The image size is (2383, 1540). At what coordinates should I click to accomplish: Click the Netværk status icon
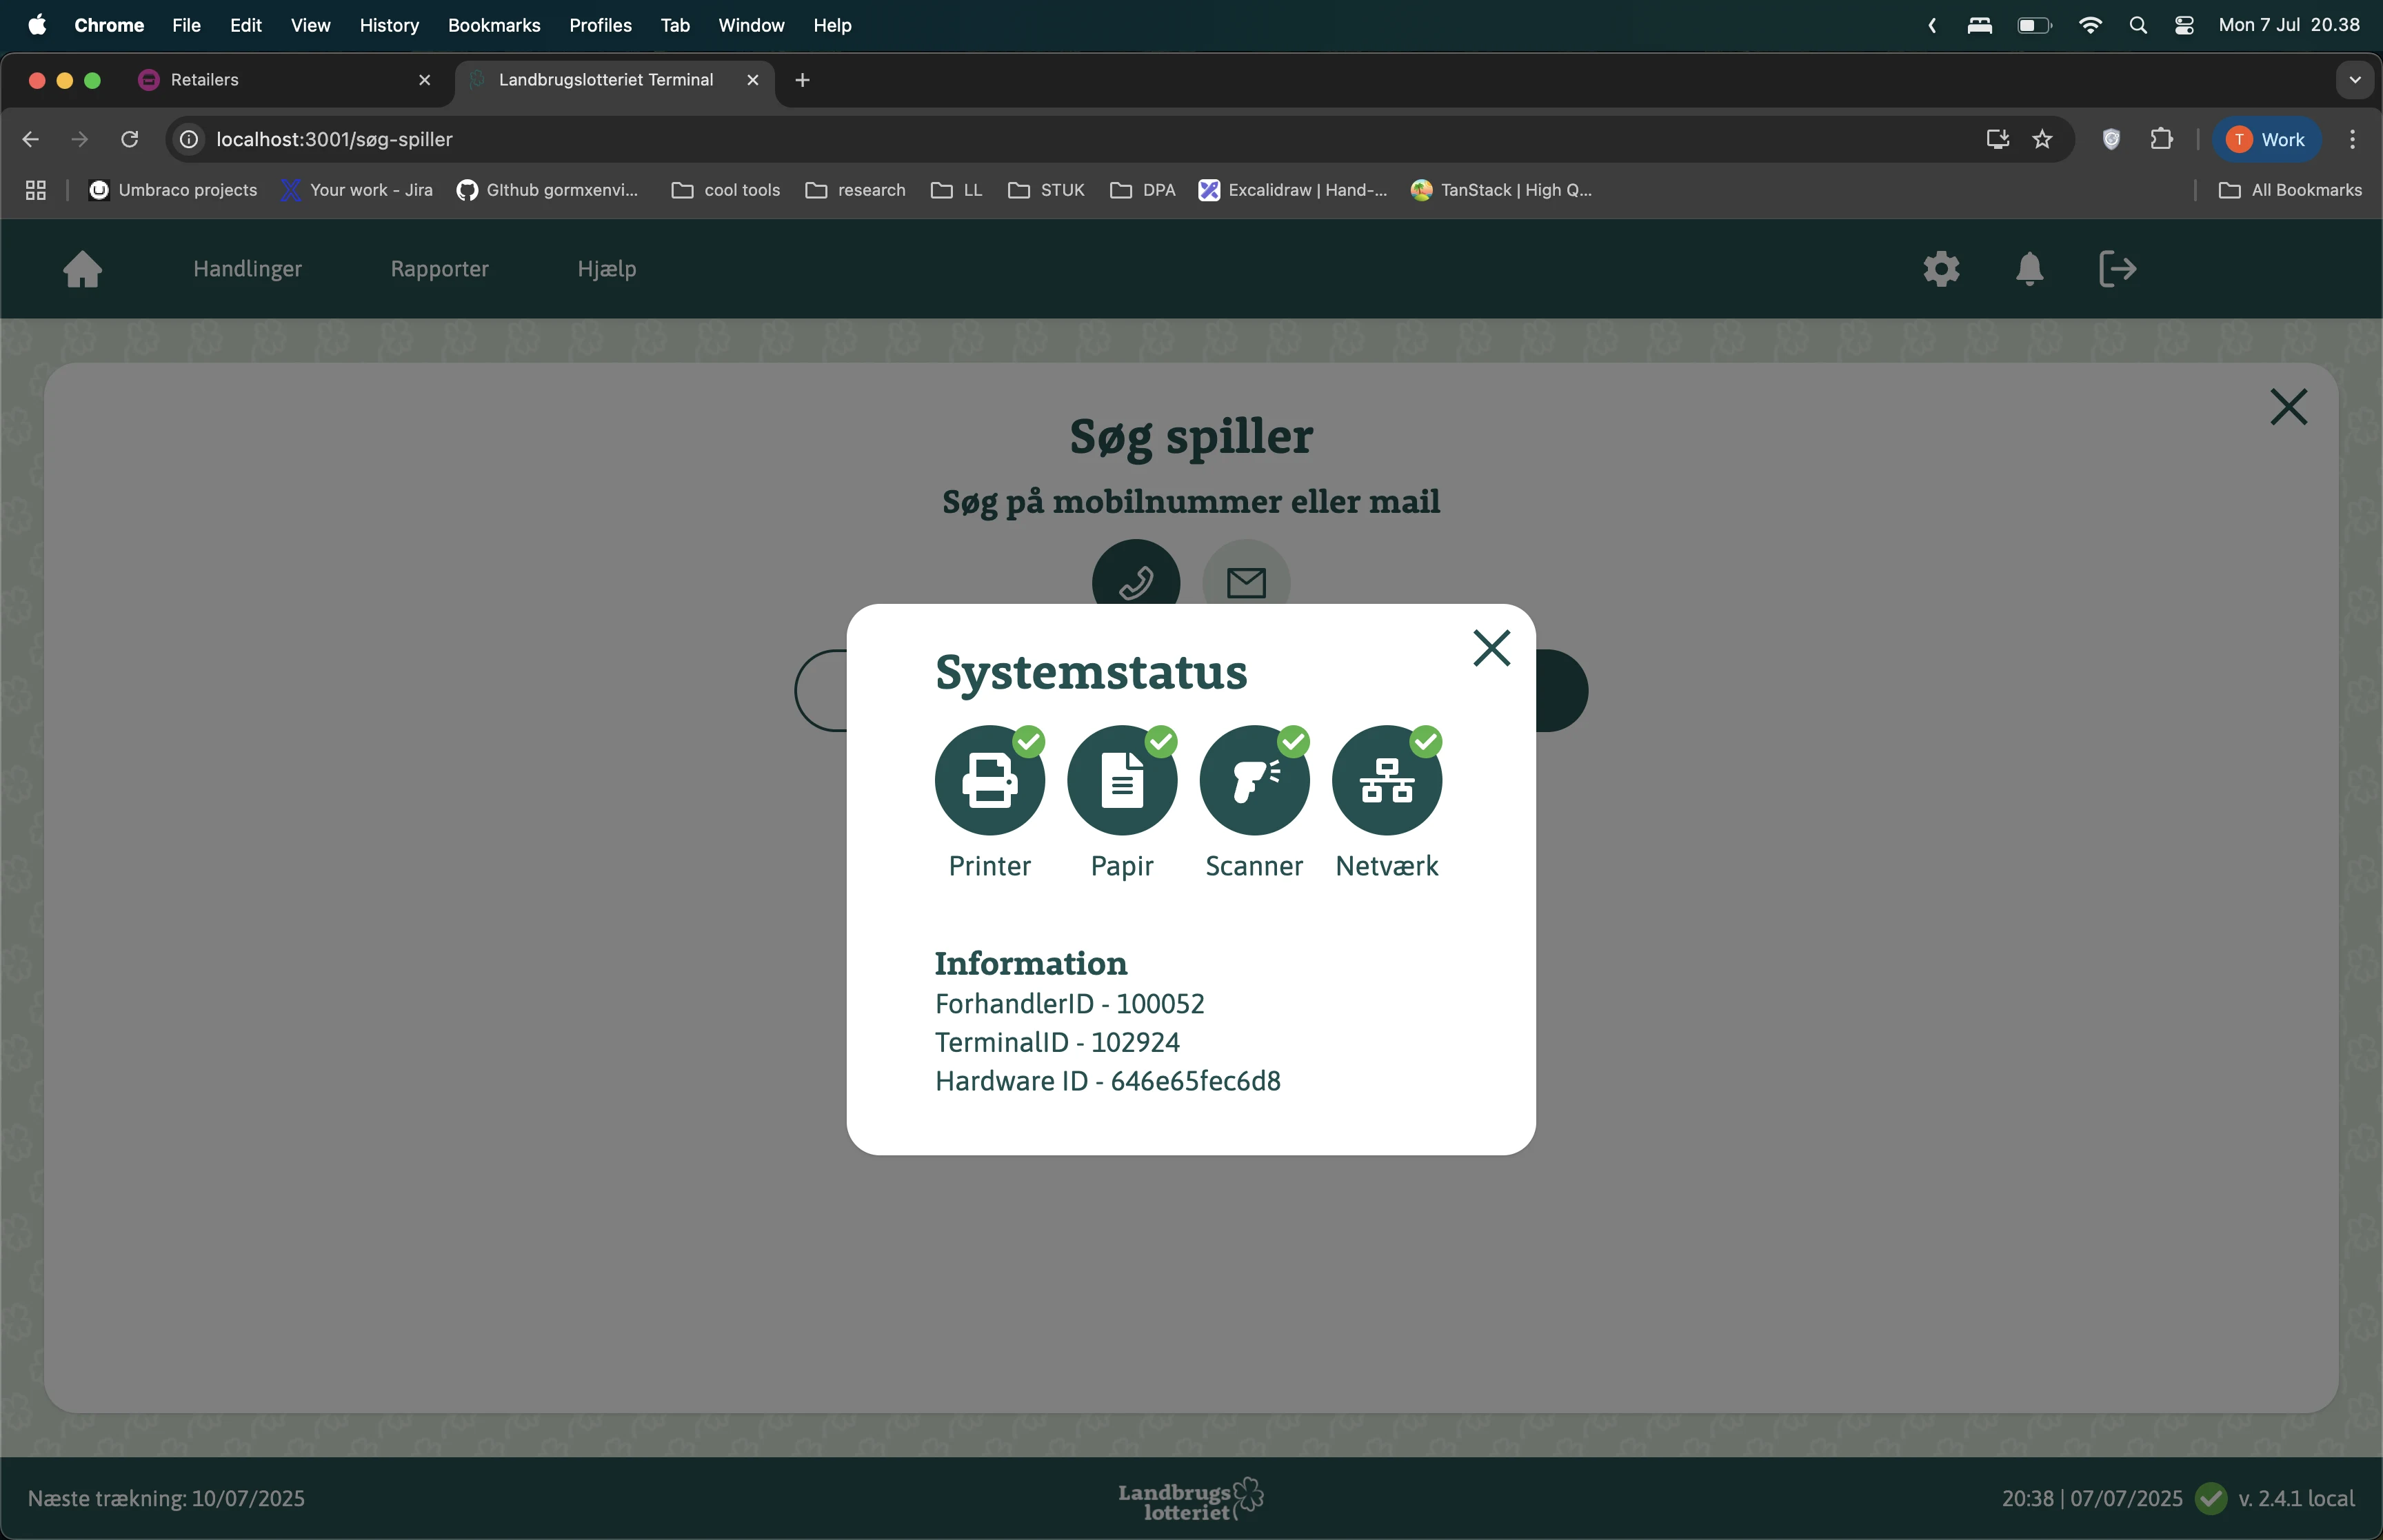(x=1387, y=780)
